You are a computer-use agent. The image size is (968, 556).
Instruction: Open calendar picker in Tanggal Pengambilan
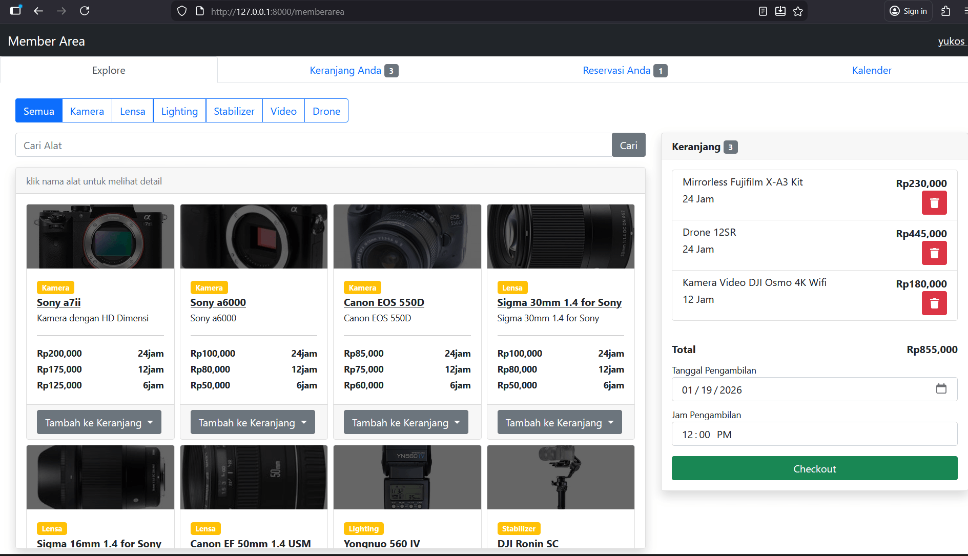941,389
